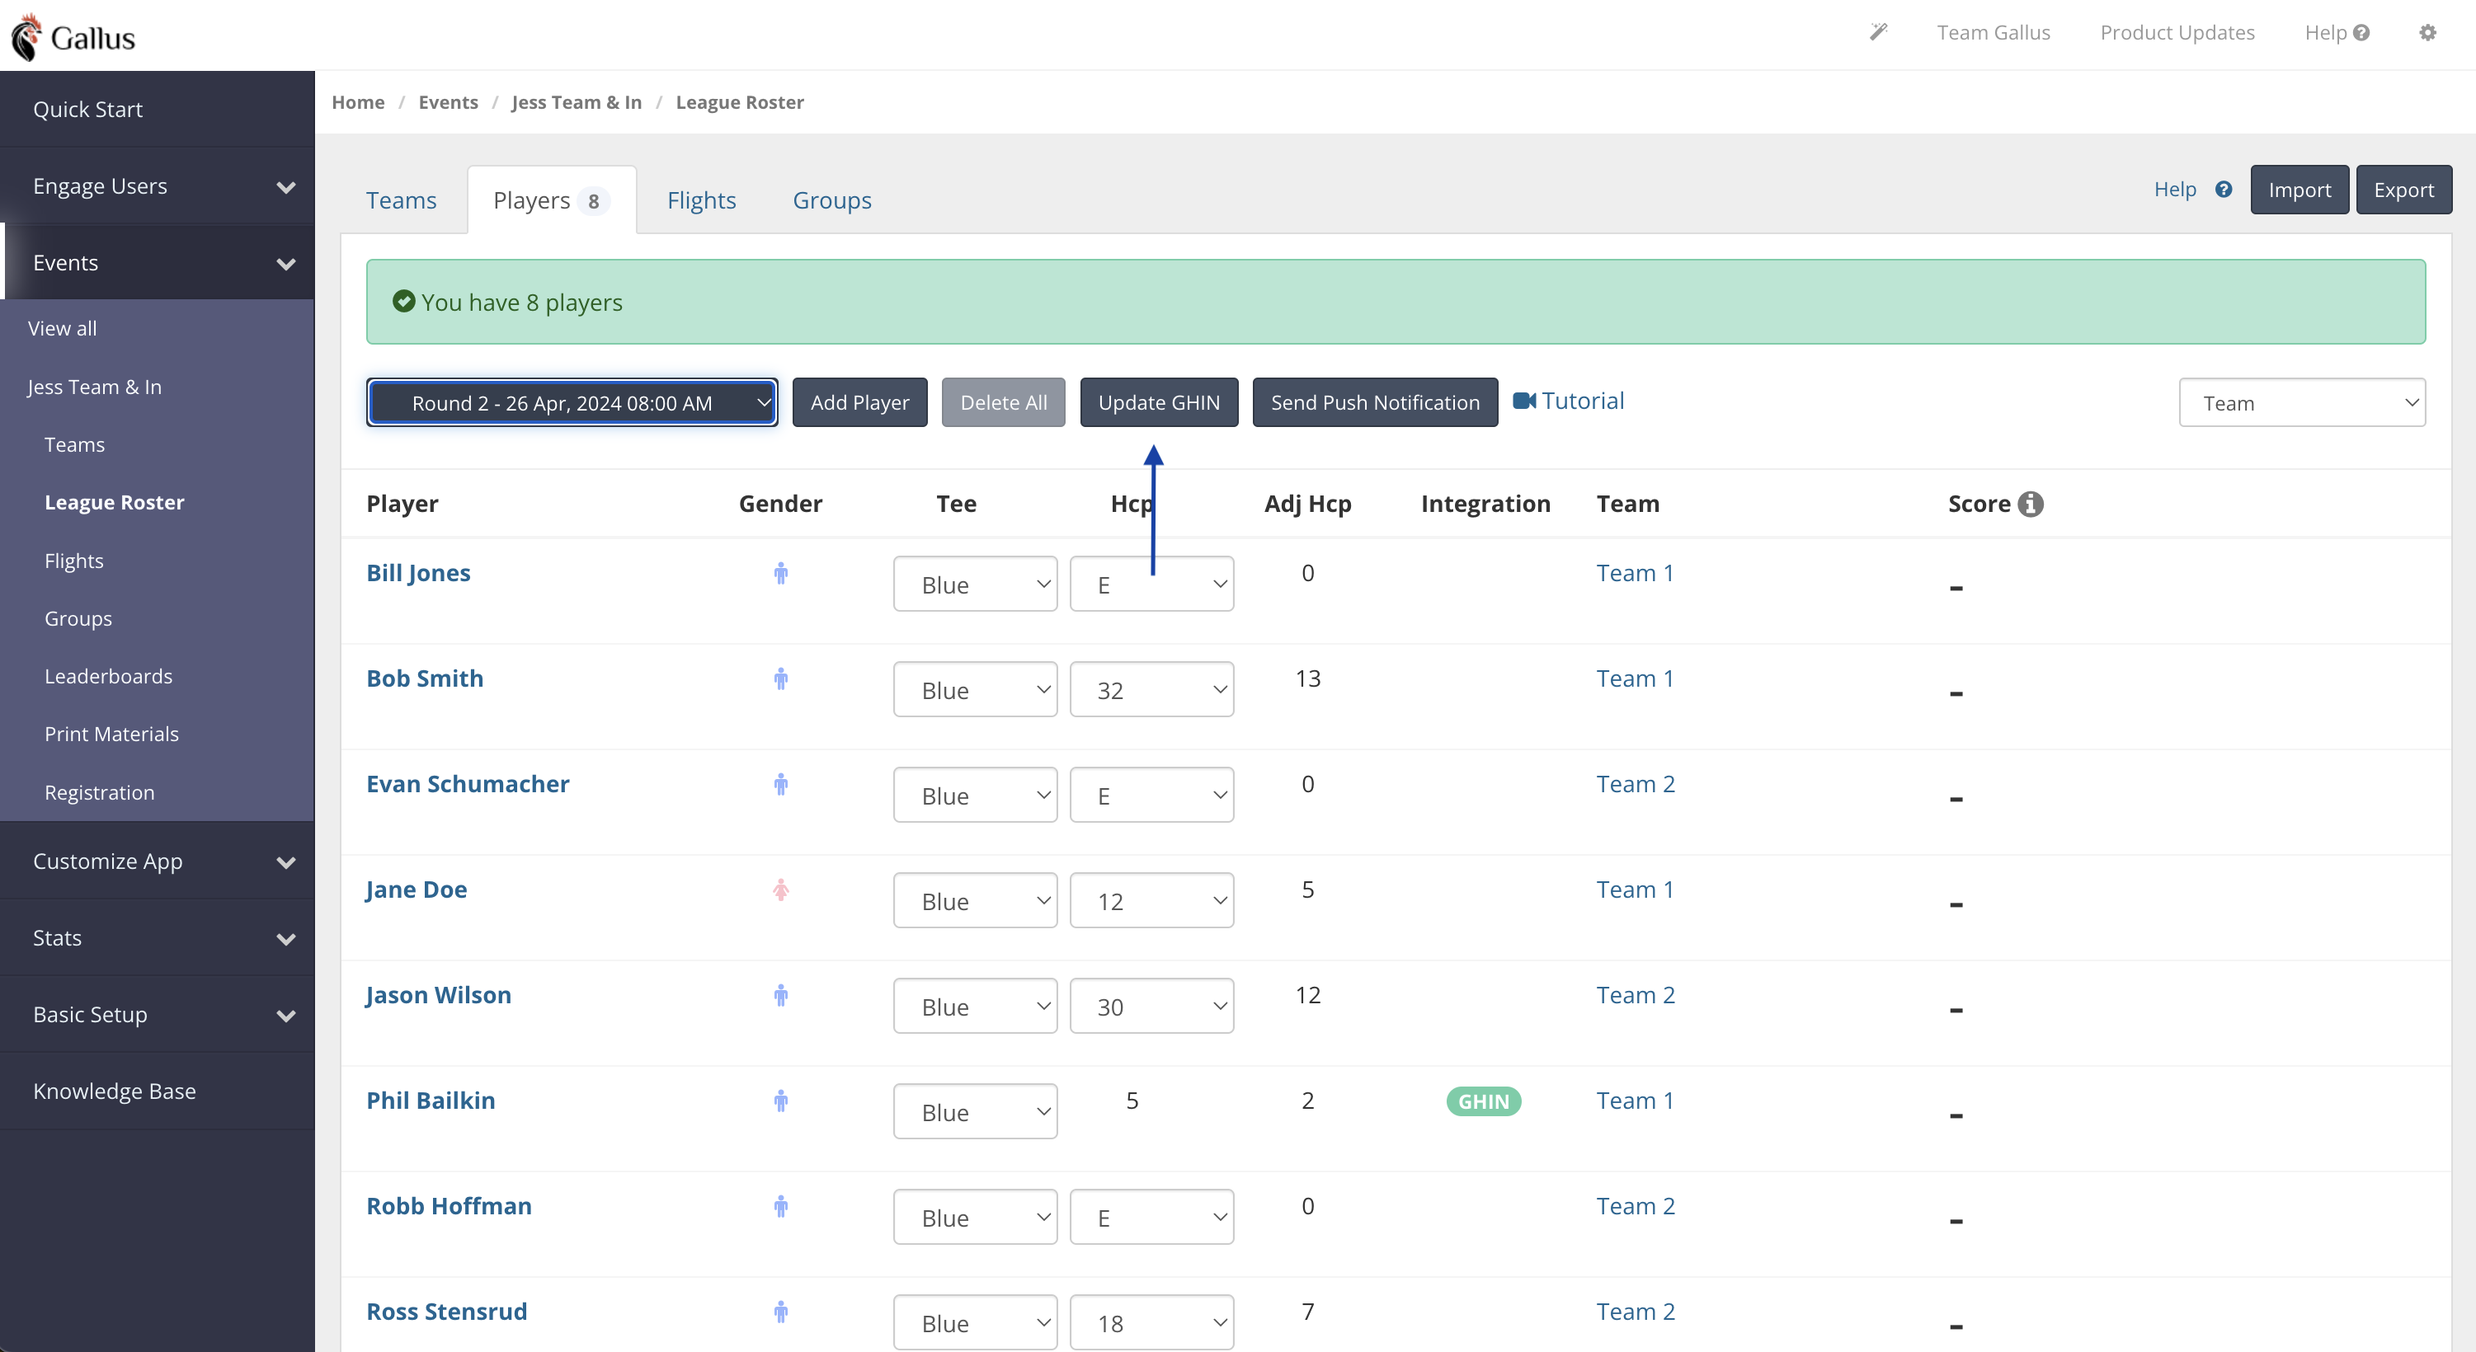
Task: Click the Add Player button
Action: [x=859, y=402]
